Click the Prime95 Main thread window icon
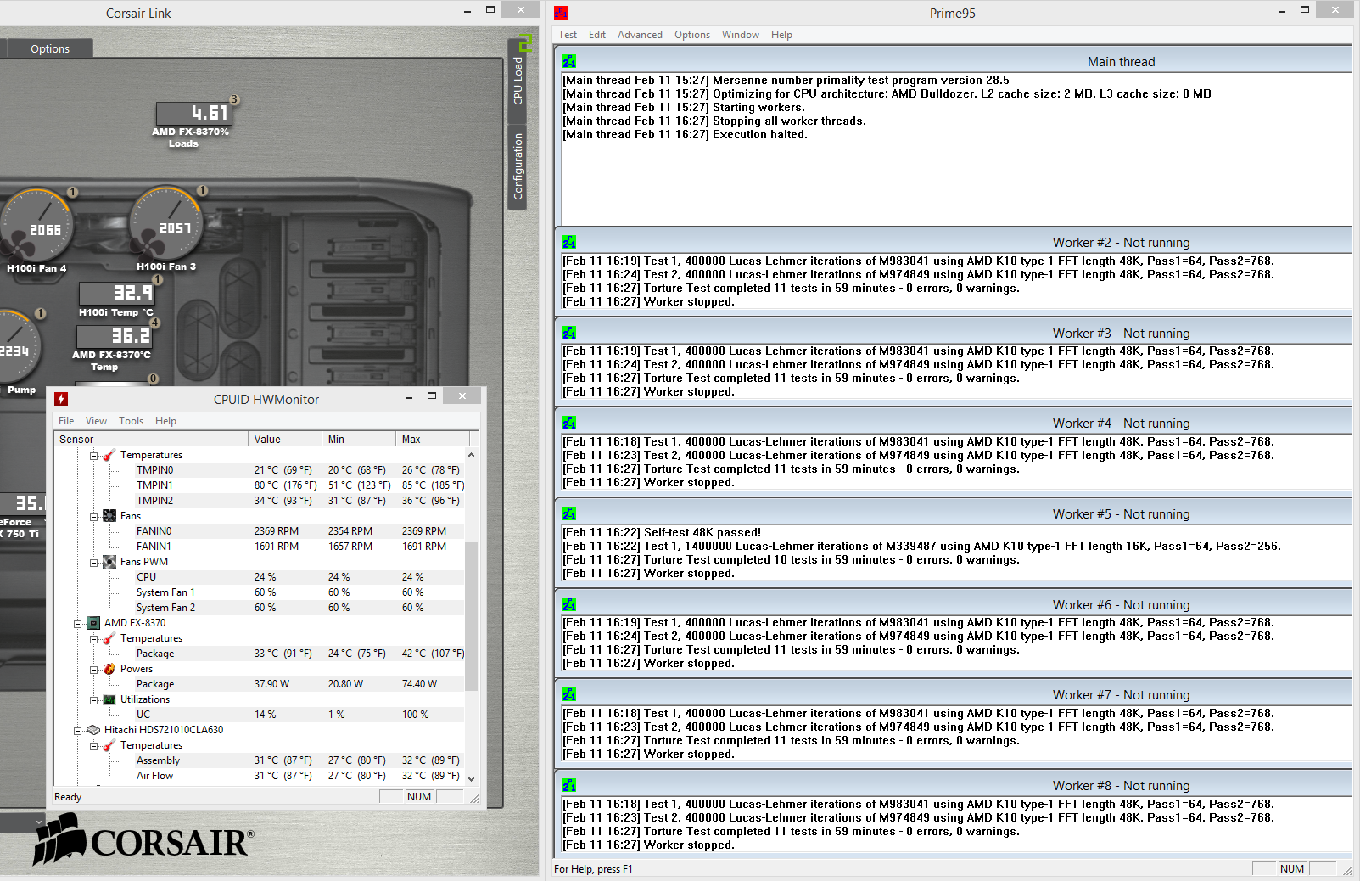Image resolution: width=1360 pixels, height=881 pixels. tap(569, 61)
